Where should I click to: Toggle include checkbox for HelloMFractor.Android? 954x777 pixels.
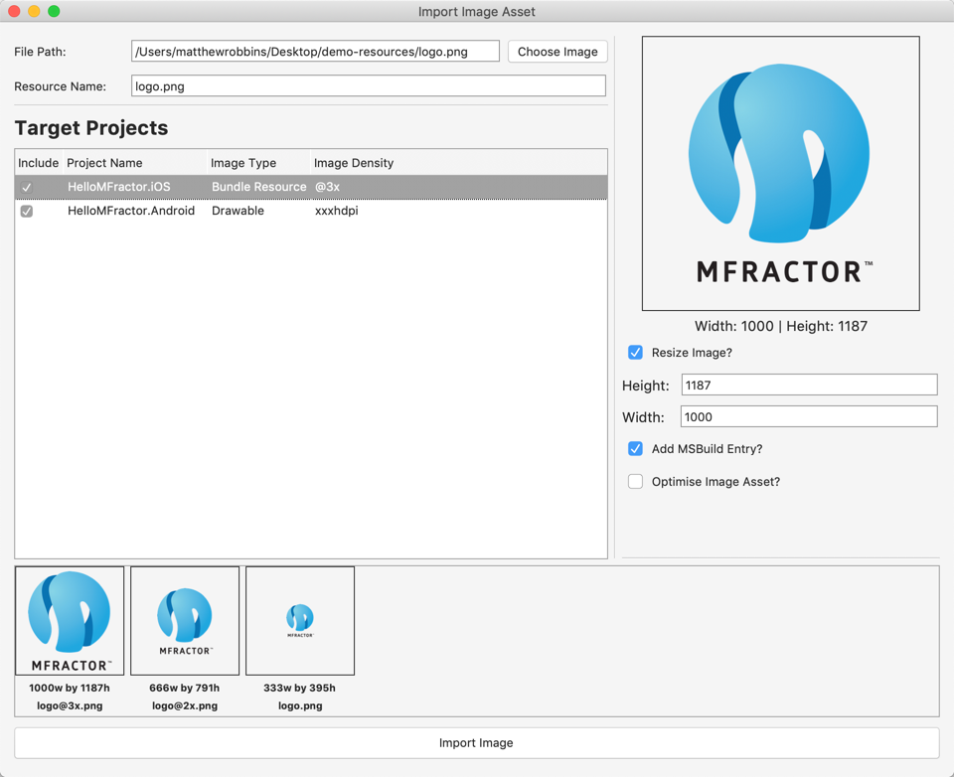(27, 211)
